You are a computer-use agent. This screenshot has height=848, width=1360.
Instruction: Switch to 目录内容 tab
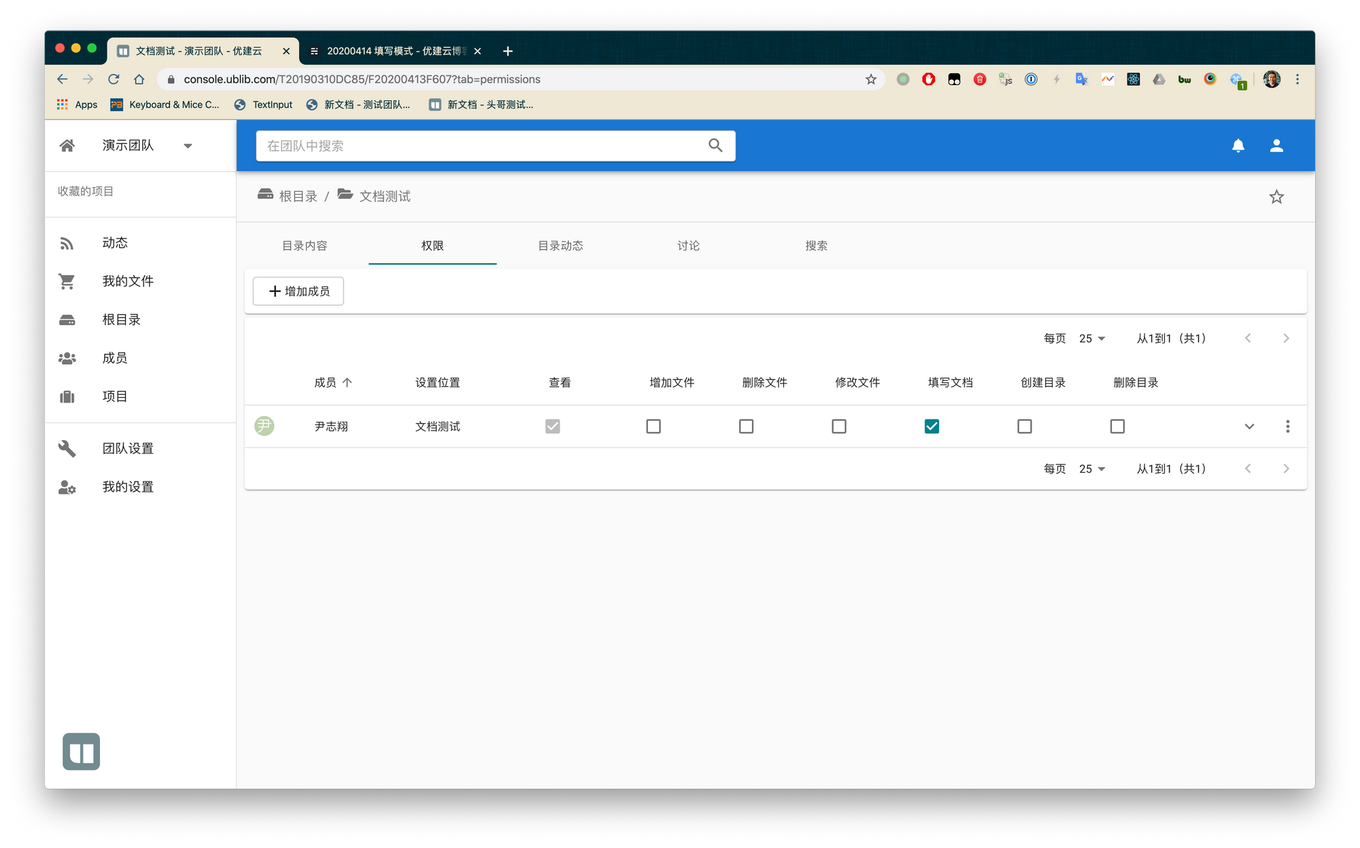click(305, 245)
